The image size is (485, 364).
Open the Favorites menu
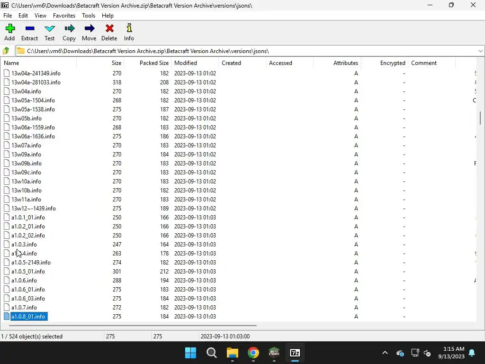(x=64, y=16)
